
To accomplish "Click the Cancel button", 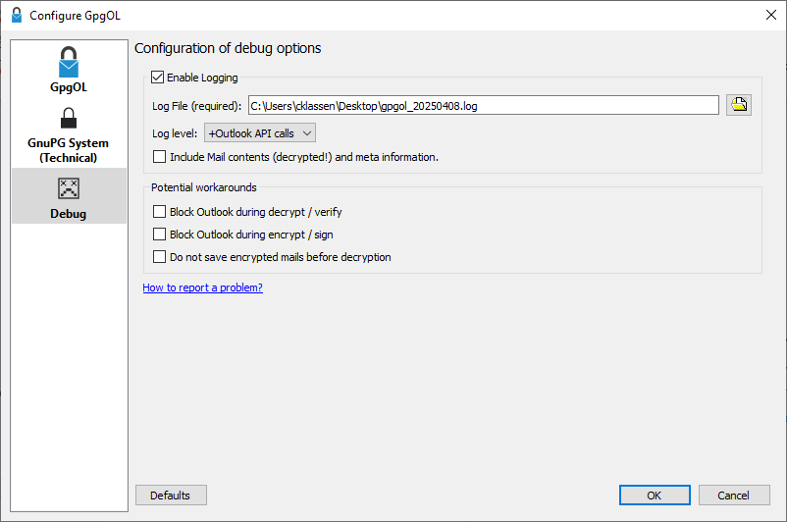I will 734,496.
